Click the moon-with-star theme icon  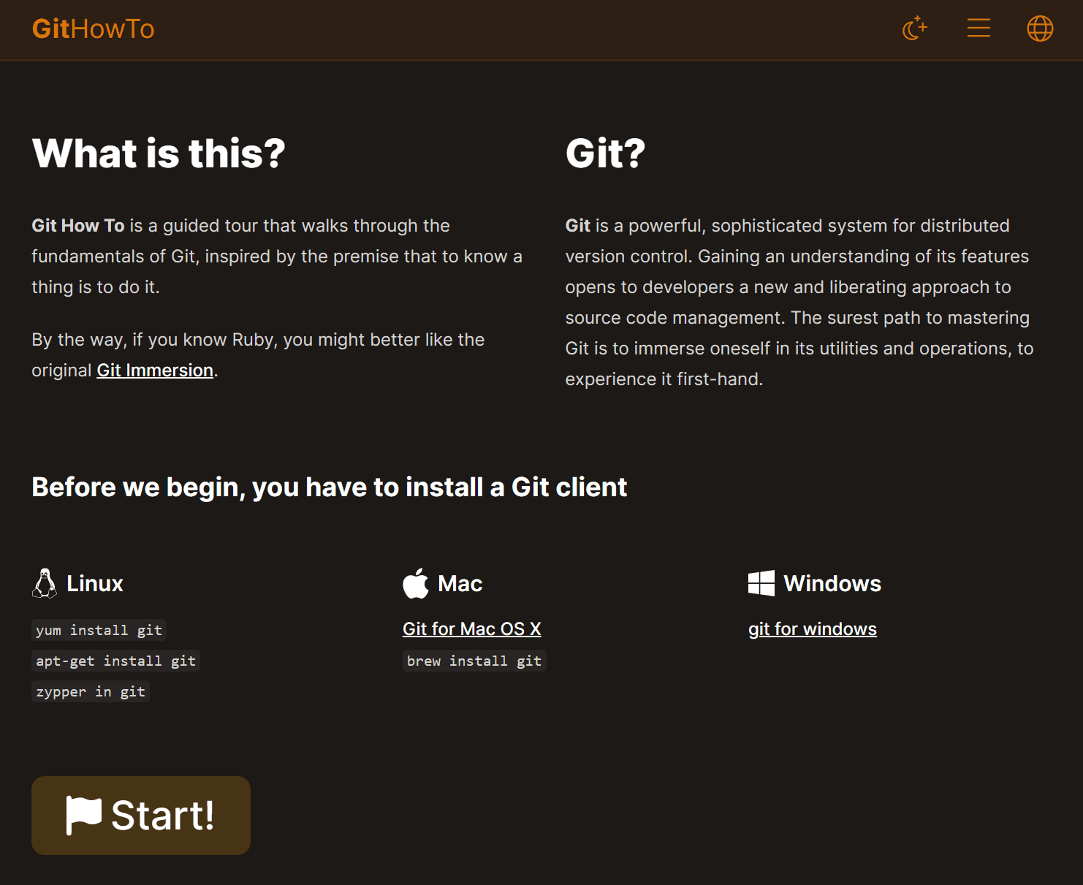point(915,29)
